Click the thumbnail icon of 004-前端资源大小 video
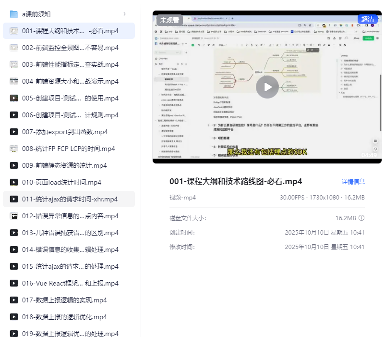 (x=13, y=81)
